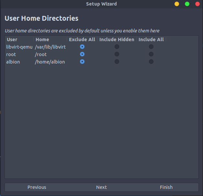Click the User column header
The width and height of the screenshot is (203, 196).
[19, 40]
